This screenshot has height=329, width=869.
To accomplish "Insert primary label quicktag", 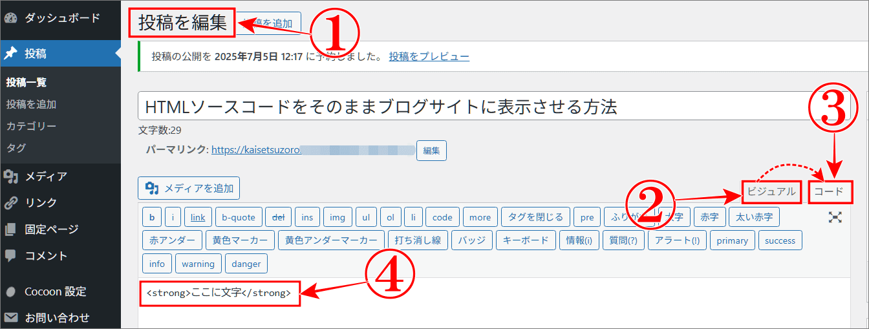I will pos(732,240).
